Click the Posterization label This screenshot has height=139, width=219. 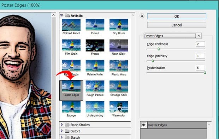coord(156,68)
